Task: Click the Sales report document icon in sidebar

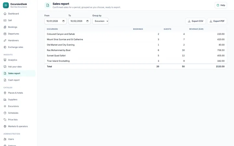Action: [5, 73]
